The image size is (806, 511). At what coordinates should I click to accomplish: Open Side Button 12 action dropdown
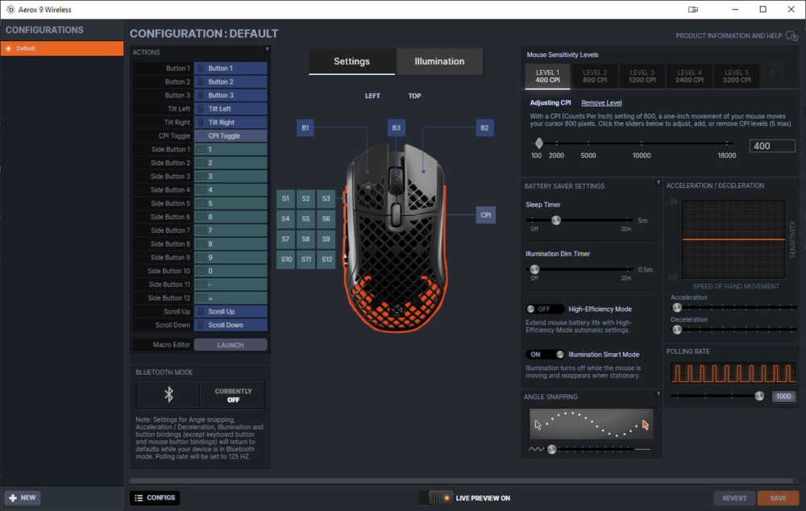tap(231, 297)
